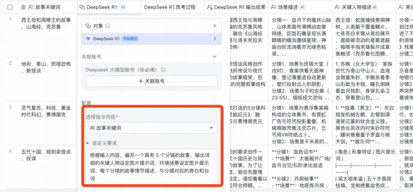The image size is (413, 192).
Task: Click the AI badge on DeepSeek R1 header
Action: click(x=123, y=7)
